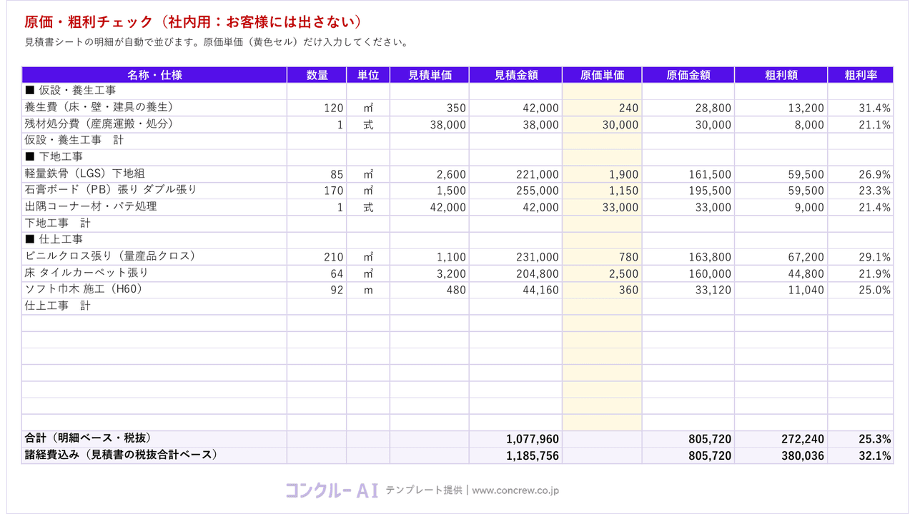Select estimate amount 255,000
This screenshot has width=915, height=514.
(x=515, y=191)
